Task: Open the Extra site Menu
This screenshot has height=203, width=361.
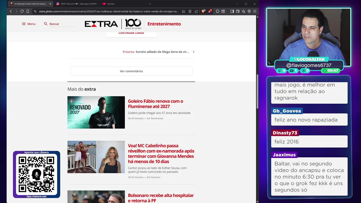Action: (29, 24)
